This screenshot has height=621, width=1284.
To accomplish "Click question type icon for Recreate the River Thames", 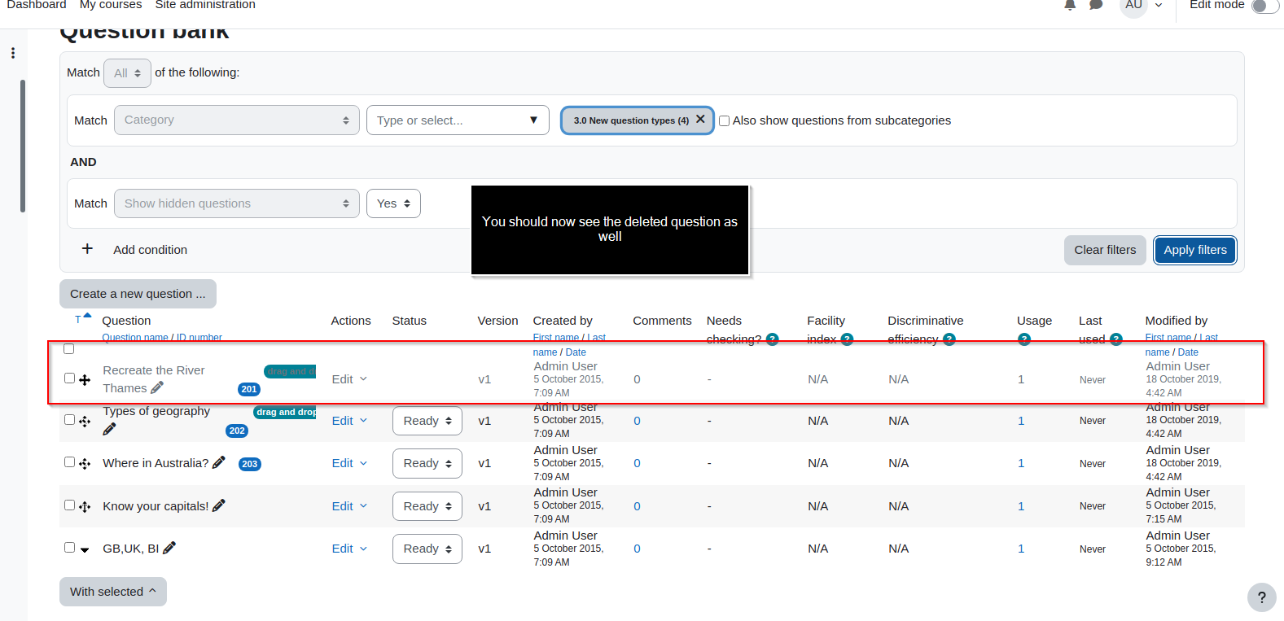I will [85, 380].
